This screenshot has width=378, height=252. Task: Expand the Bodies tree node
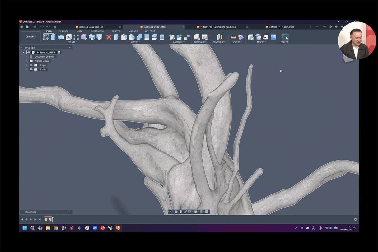pos(27,69)
